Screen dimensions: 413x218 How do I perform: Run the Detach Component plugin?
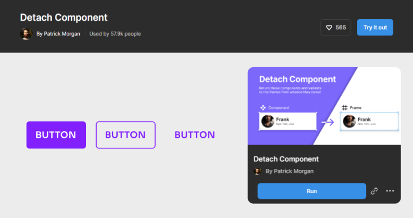[312, 191]
